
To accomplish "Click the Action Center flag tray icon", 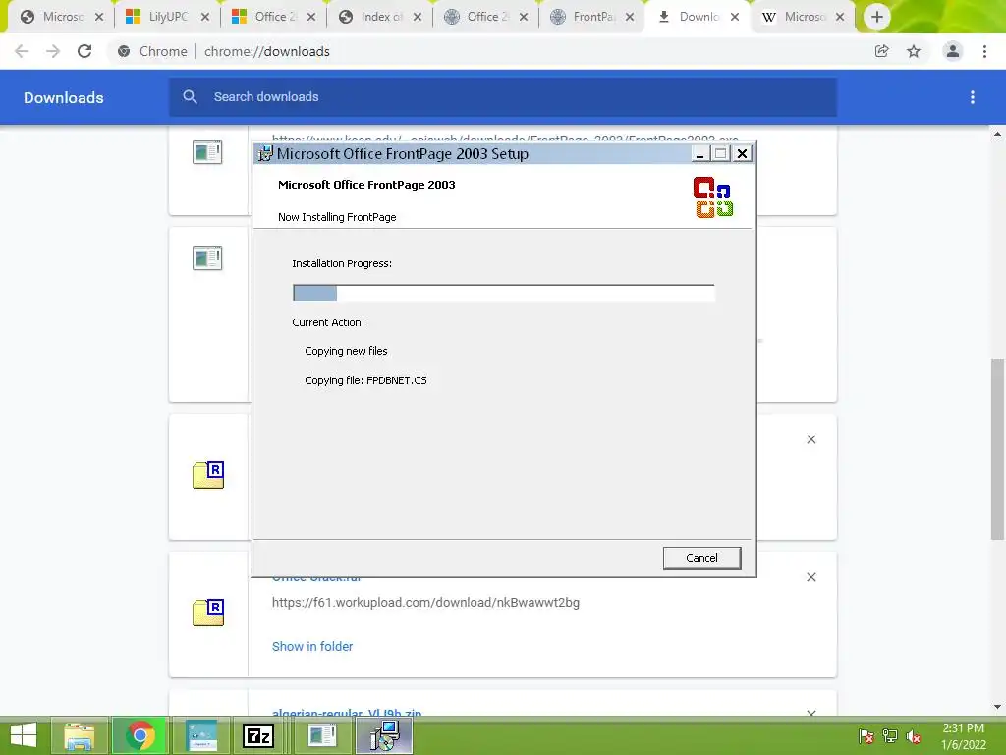I will point(866,736).
